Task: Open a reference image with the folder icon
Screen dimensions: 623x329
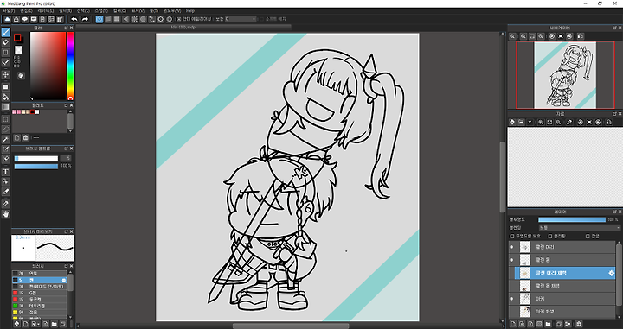Action: tap(521, 123)
